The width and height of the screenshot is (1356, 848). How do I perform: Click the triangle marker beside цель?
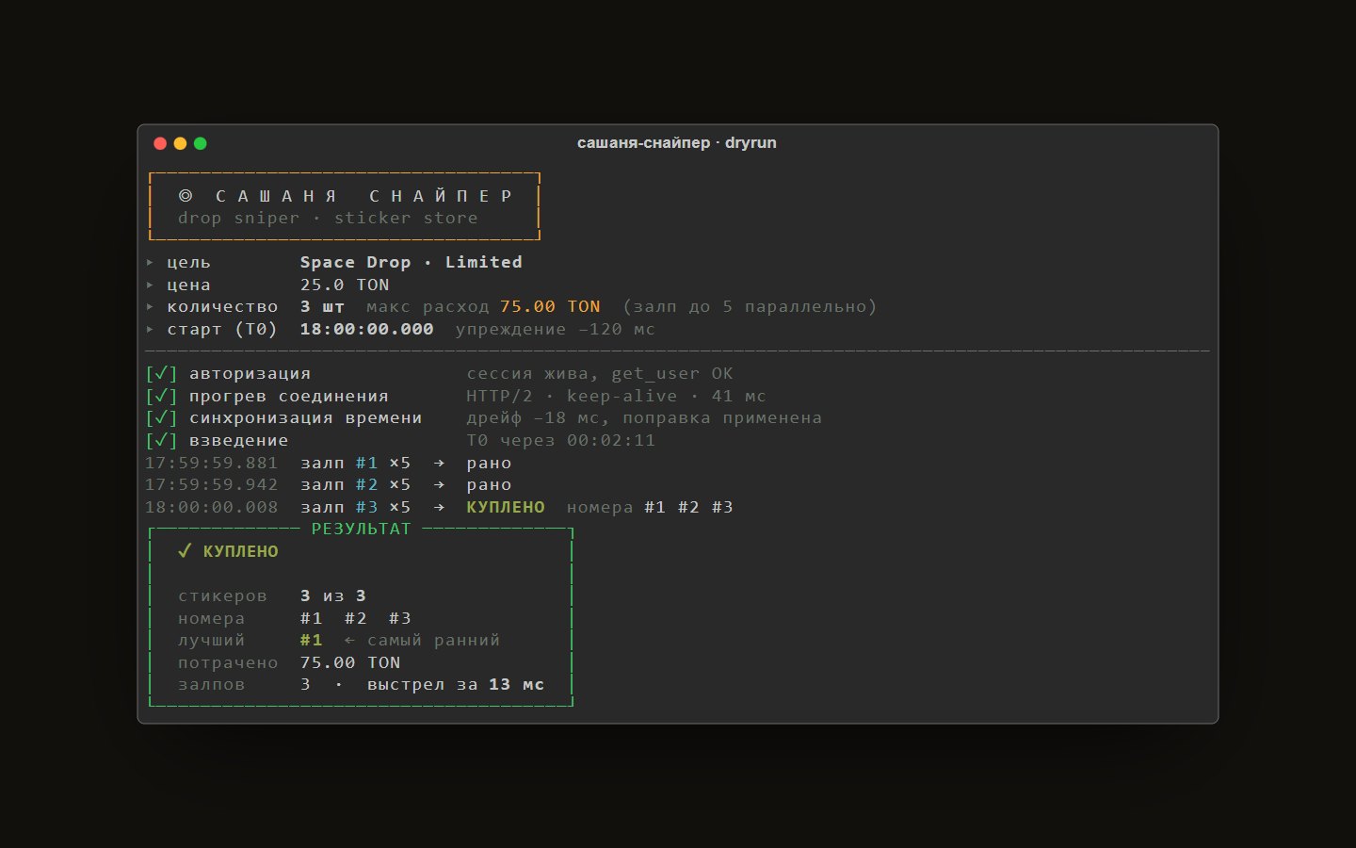(x=150, y=262)
